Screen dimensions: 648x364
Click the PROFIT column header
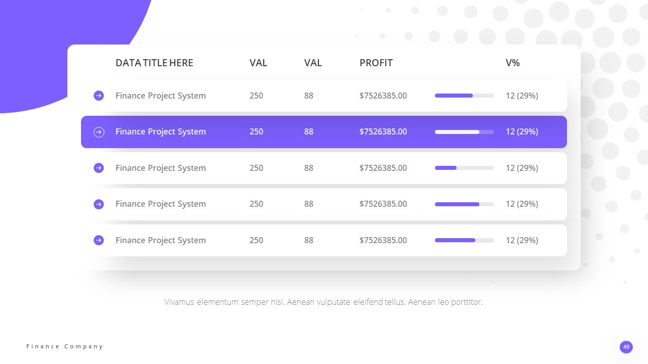coord(376,63)
